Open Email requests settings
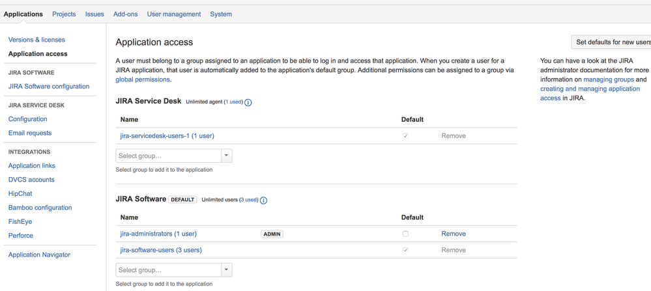Image resolution: width=651 pixels, height=291 pixels. pos(30,133)
